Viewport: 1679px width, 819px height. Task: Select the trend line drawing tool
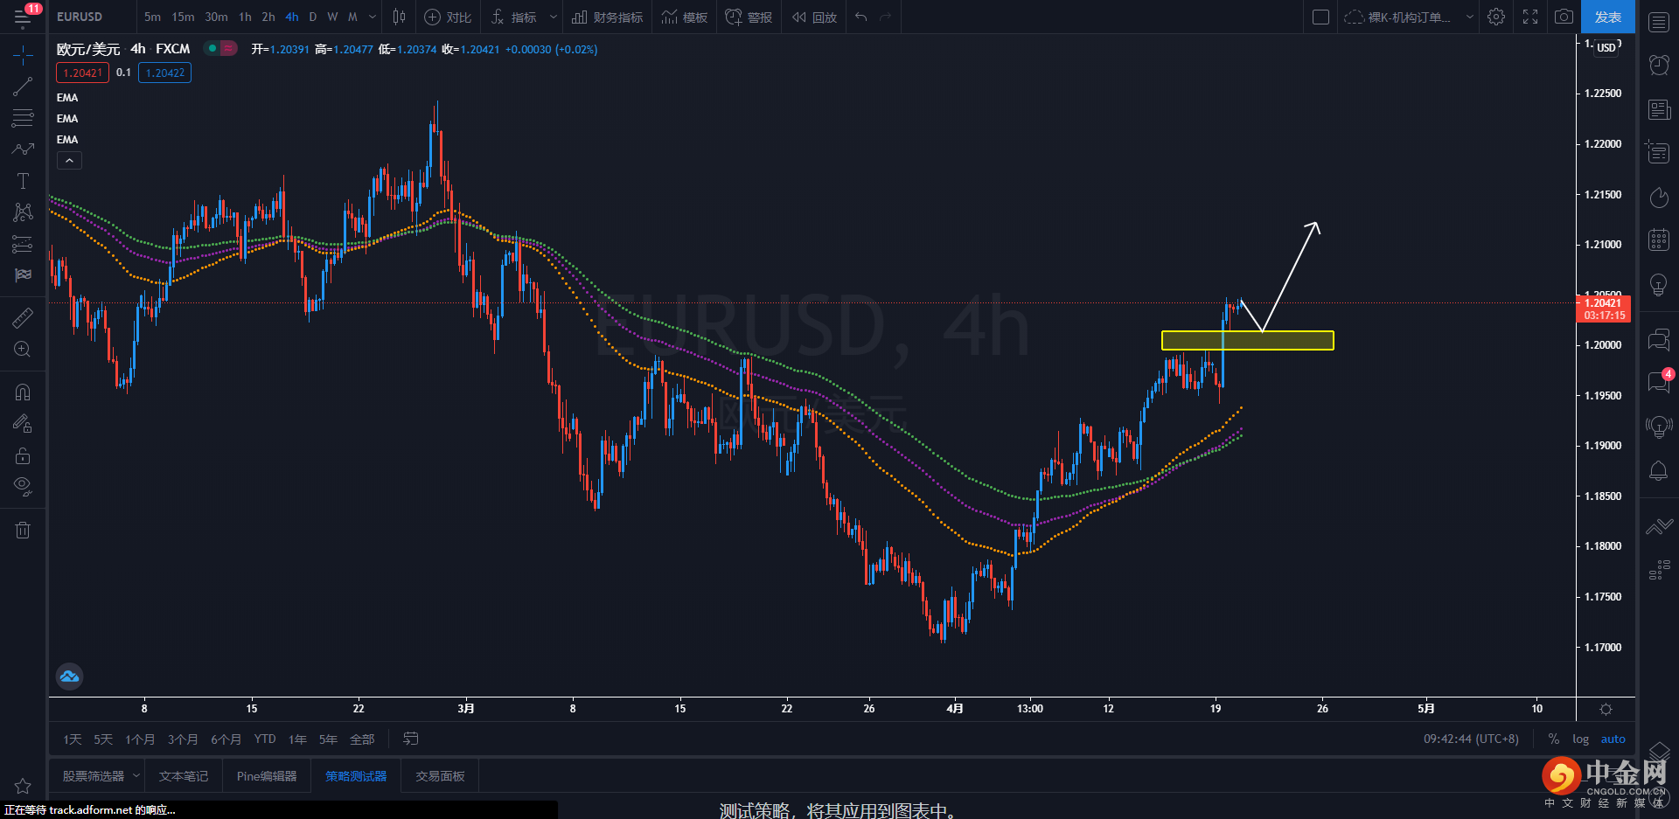[23, 87]
